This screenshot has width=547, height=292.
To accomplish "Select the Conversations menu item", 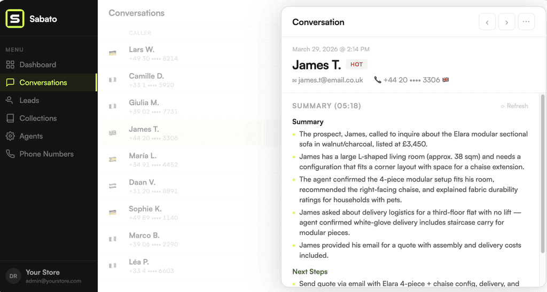I will (x=49, y=82).
